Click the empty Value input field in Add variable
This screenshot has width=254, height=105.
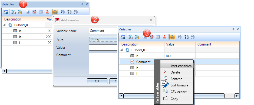[x=103, y=48]
